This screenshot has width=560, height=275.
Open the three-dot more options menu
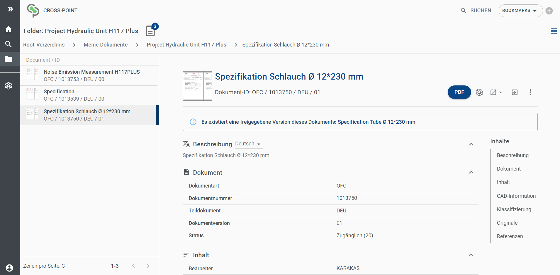click(530, 92)
